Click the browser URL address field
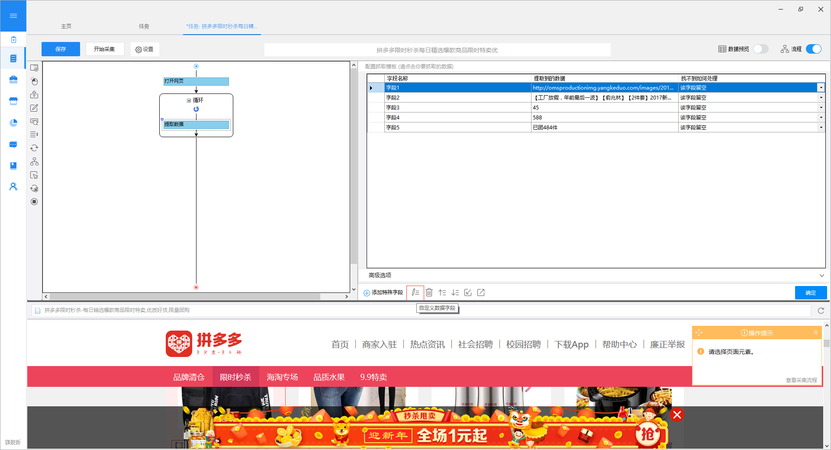Viewport: 831px width, 450px height. tap(421, 310)
